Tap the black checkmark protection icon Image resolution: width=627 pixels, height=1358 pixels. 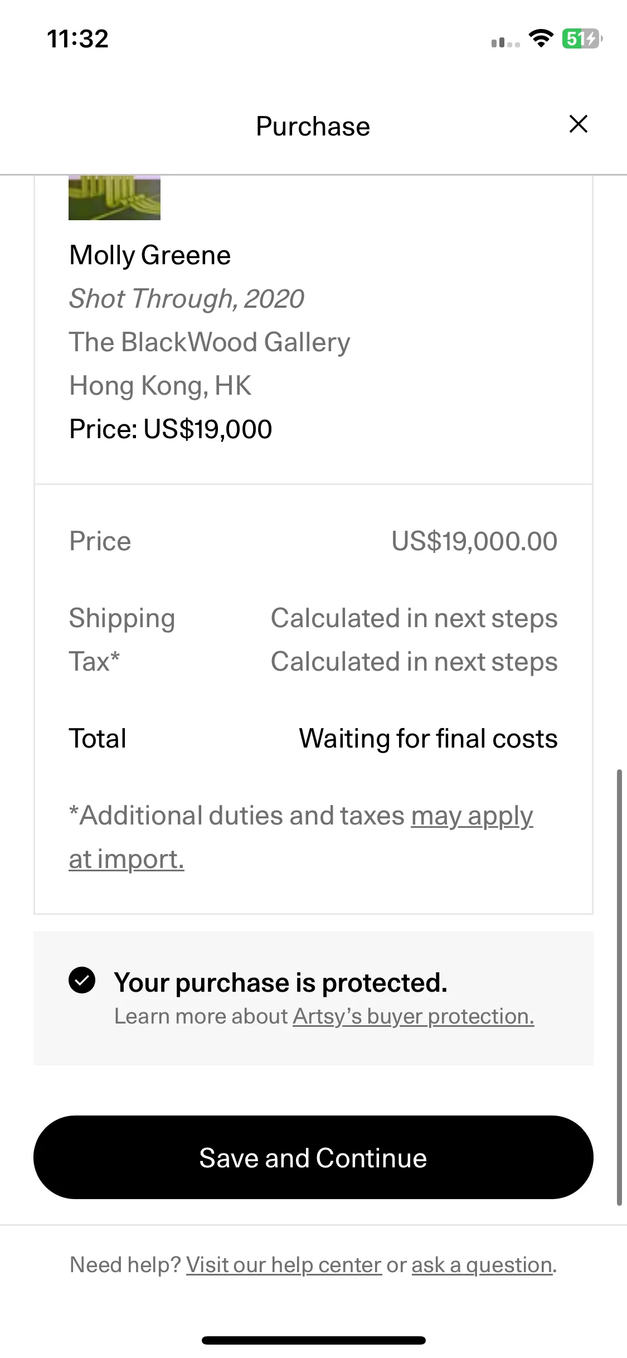(x=82, y=980)
